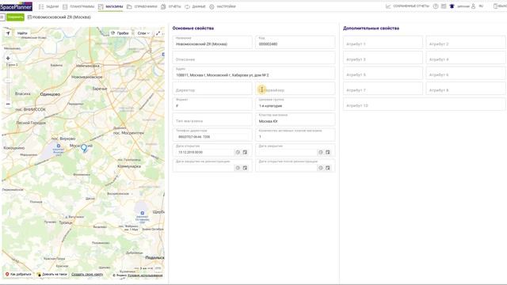Toggle the hamburger sidebar menu icon
Viewport: 507px width, 285px height.
pyautogui.click(x=2, y=17)
